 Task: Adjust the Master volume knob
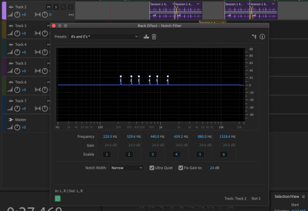pyautogui.click(x=17, y=128)
